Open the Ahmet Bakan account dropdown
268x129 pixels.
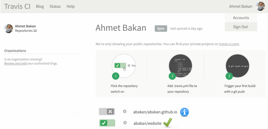pos(241,6)
